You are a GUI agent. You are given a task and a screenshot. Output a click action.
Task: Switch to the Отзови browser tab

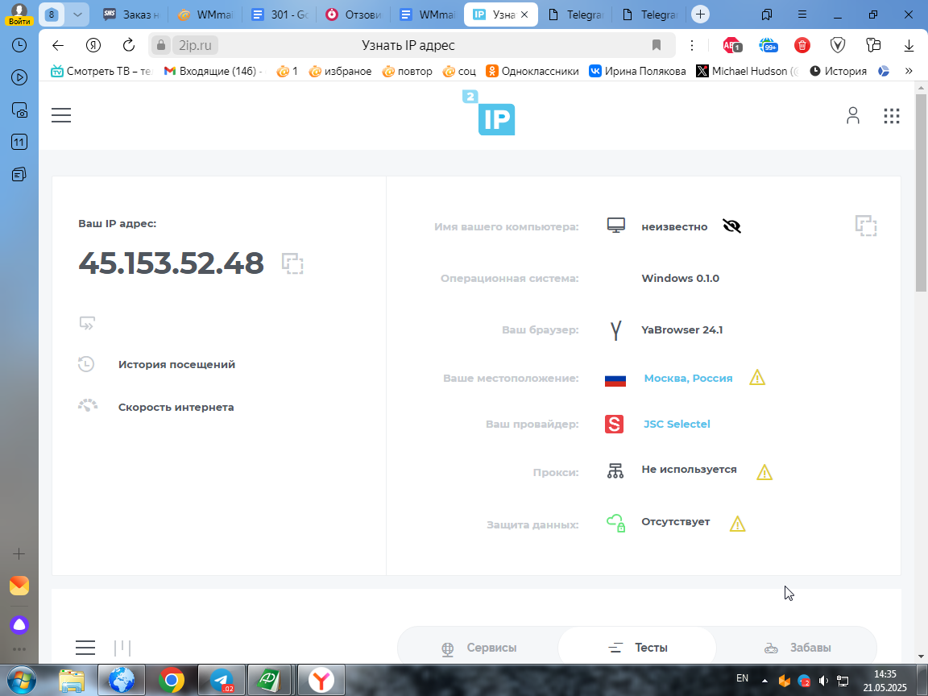click(354, 14)
